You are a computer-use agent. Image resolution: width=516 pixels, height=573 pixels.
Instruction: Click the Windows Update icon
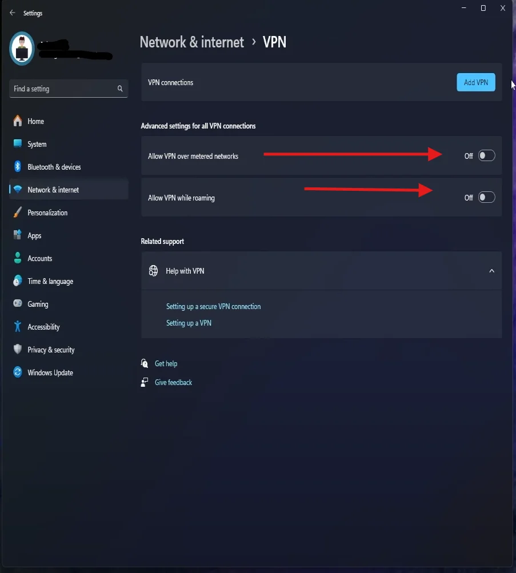tap(18, 372)
